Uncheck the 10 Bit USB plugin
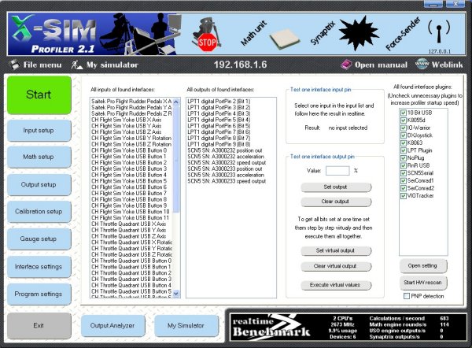 click(404, 113)
